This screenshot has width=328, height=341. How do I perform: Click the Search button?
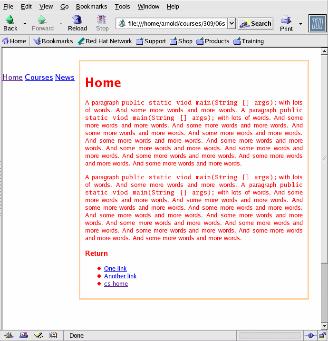(255, 23)
